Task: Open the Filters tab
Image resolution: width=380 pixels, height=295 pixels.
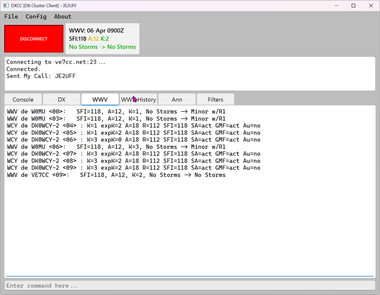Action: 215,99
